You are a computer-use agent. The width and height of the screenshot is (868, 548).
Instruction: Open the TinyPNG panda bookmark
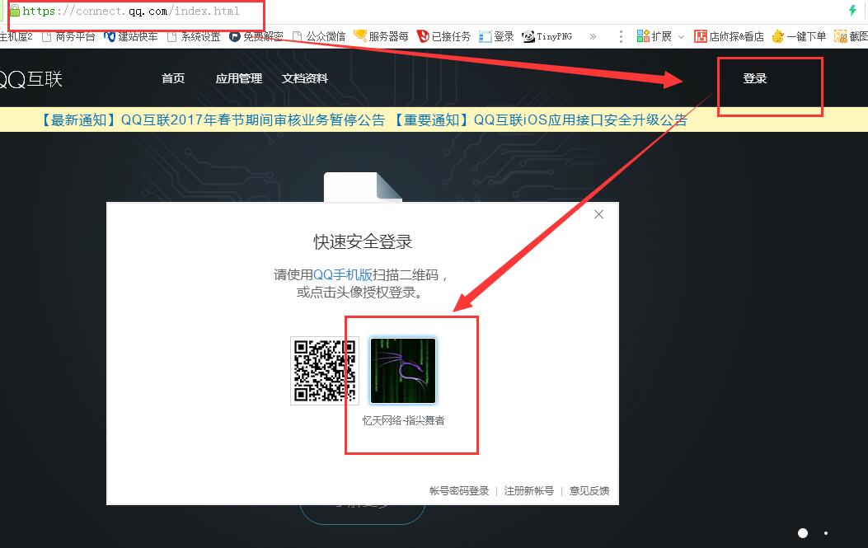coord(547,36)
